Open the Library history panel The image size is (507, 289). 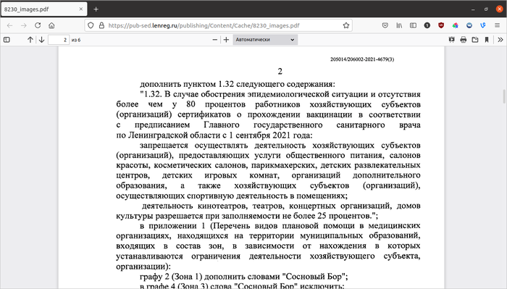pyautogui.click(x=399, y=25)
